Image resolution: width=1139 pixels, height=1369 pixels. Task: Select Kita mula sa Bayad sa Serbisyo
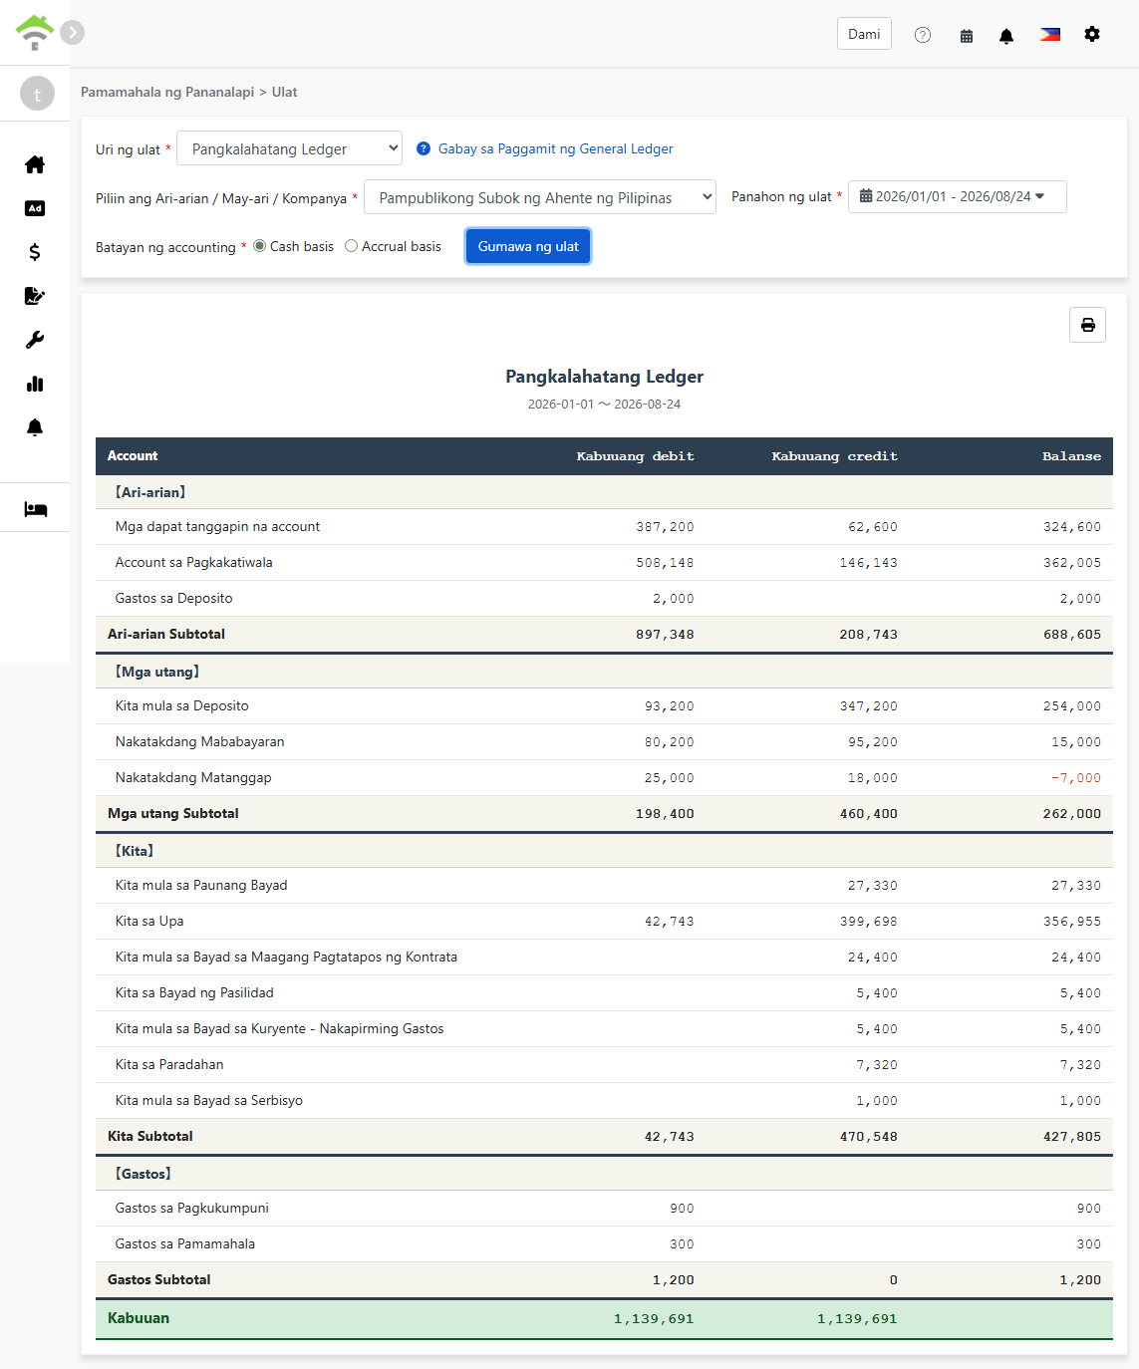pyautogui.click(x=604, y=1101)
